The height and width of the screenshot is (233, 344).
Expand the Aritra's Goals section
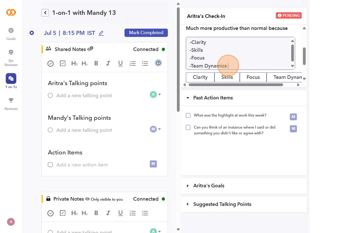point(188,186)
